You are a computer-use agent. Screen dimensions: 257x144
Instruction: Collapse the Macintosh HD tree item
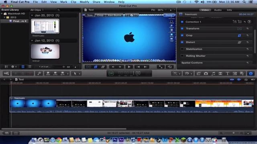(2, 14)
